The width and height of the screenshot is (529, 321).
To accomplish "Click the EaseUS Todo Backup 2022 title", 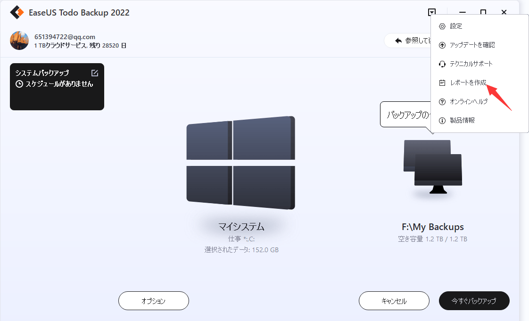I will (x=79, y=13).
